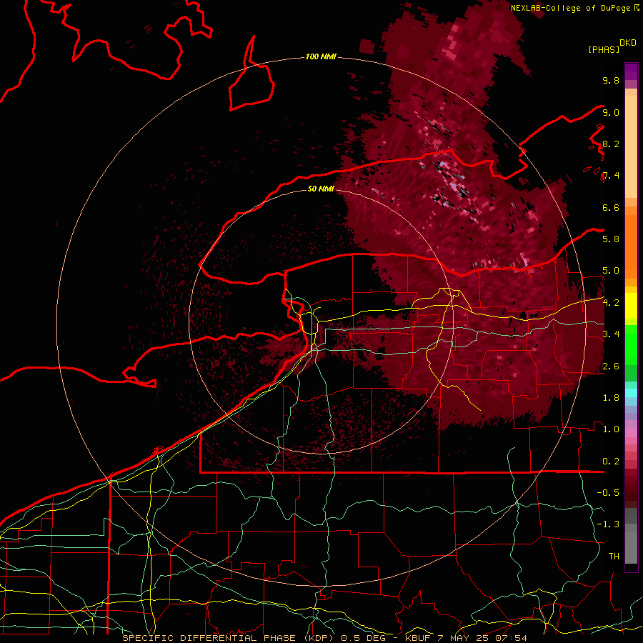
Task: Select the 9.0 scale value
Action: click(x=611, y=112)
